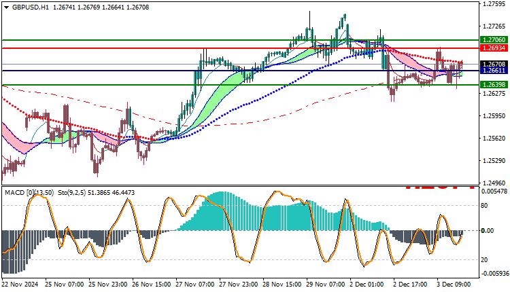Select the 25 Nov 23:00 time label
This screenshot has width=510, height=292.
point(108,285)
